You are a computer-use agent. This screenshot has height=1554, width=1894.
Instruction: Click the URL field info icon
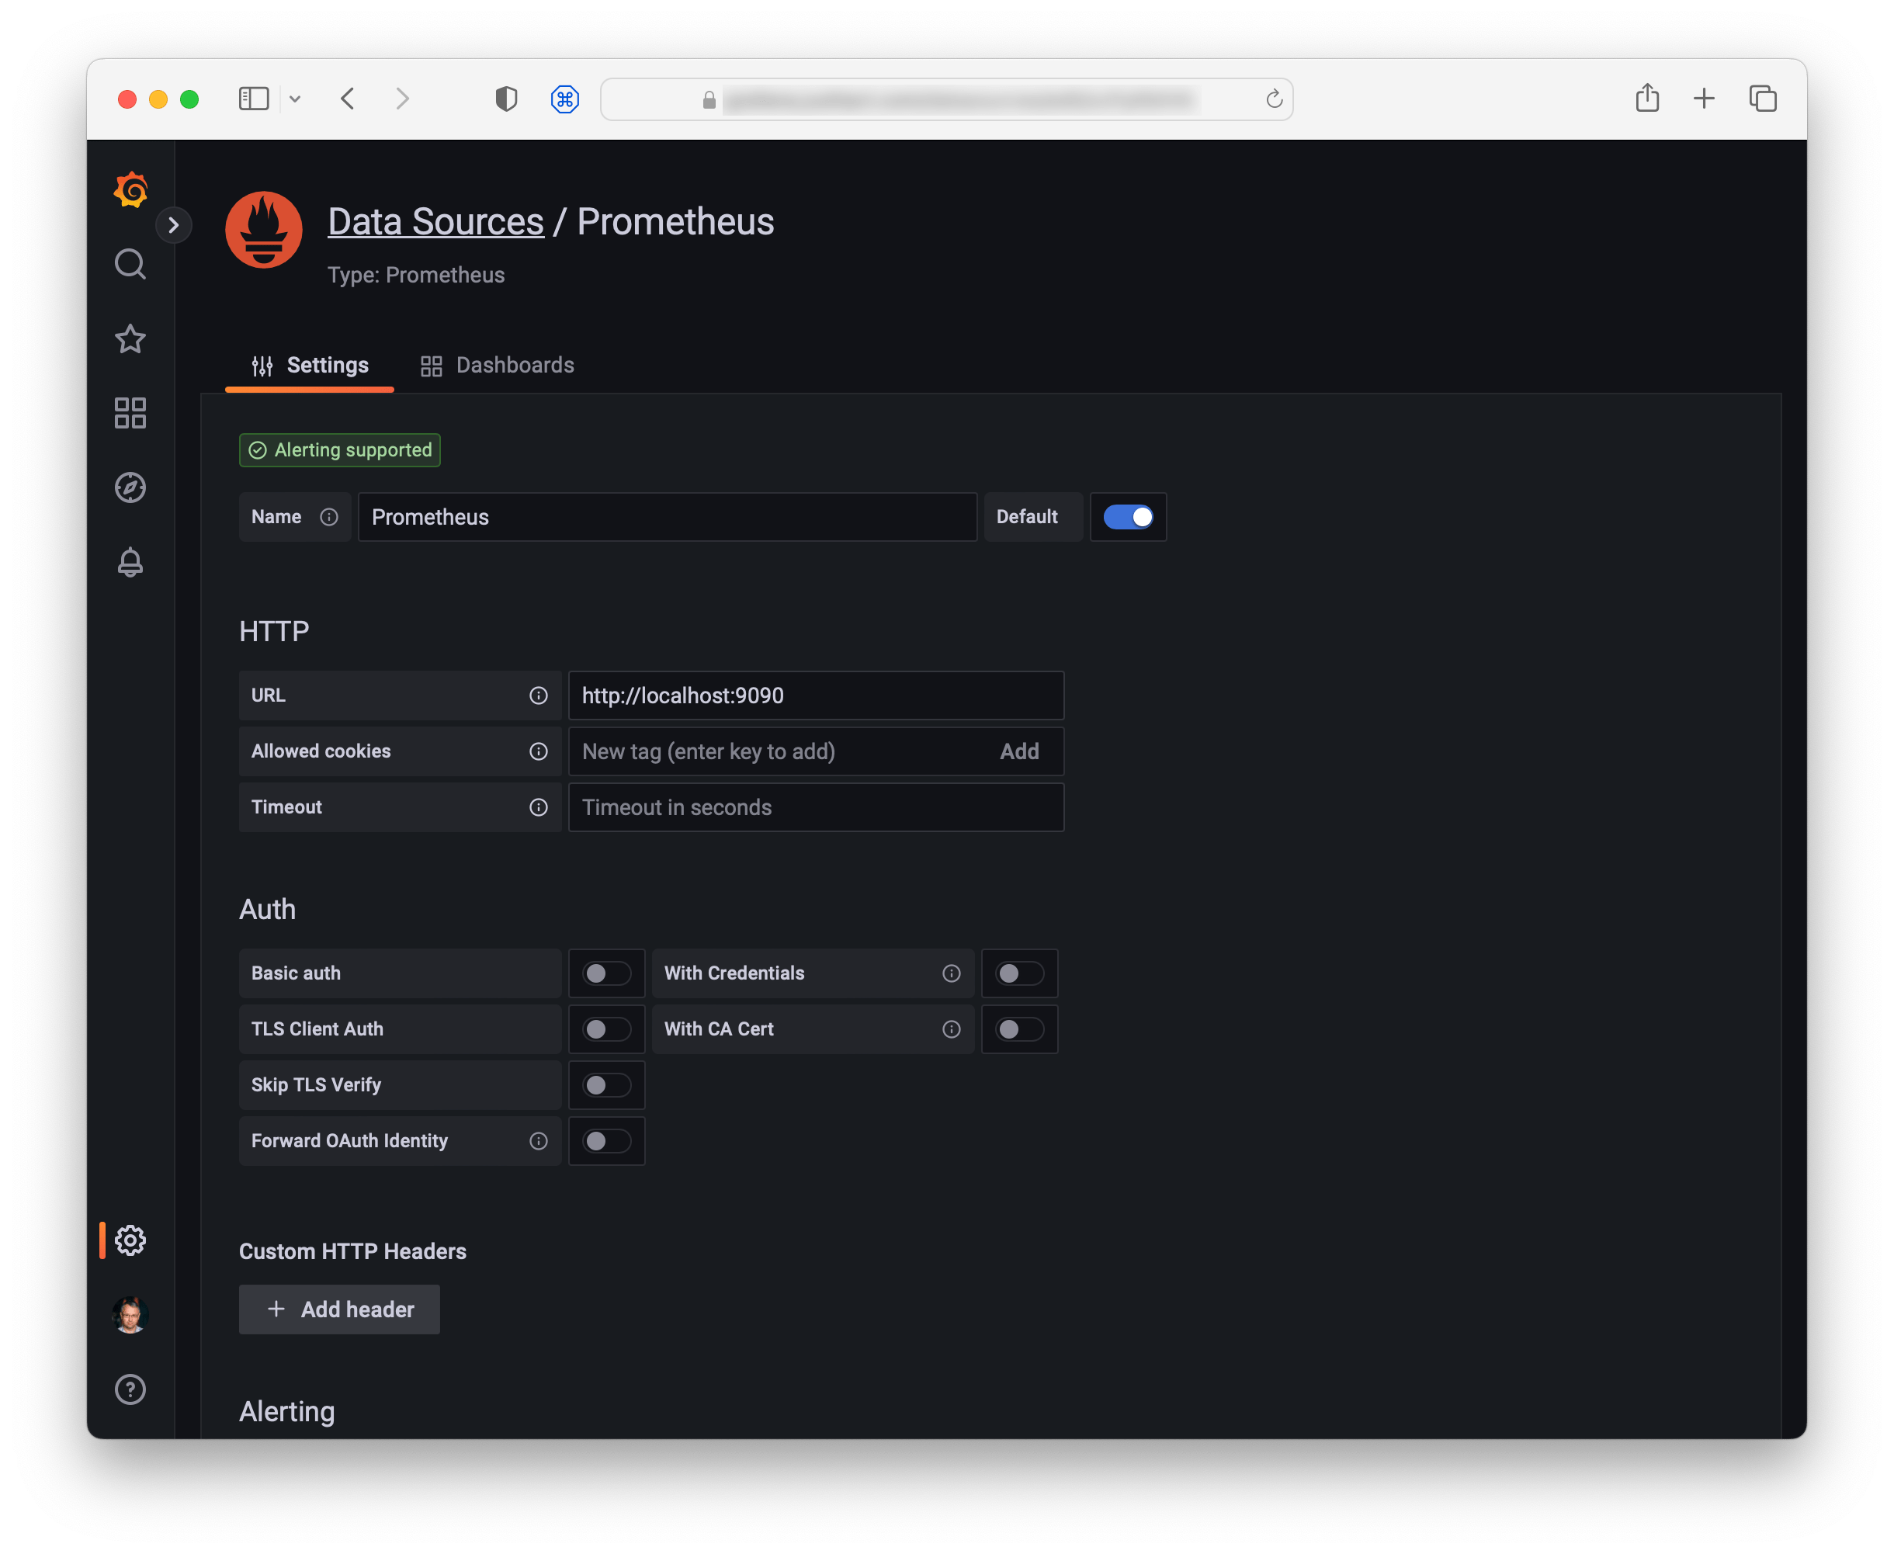click(538, 695)
